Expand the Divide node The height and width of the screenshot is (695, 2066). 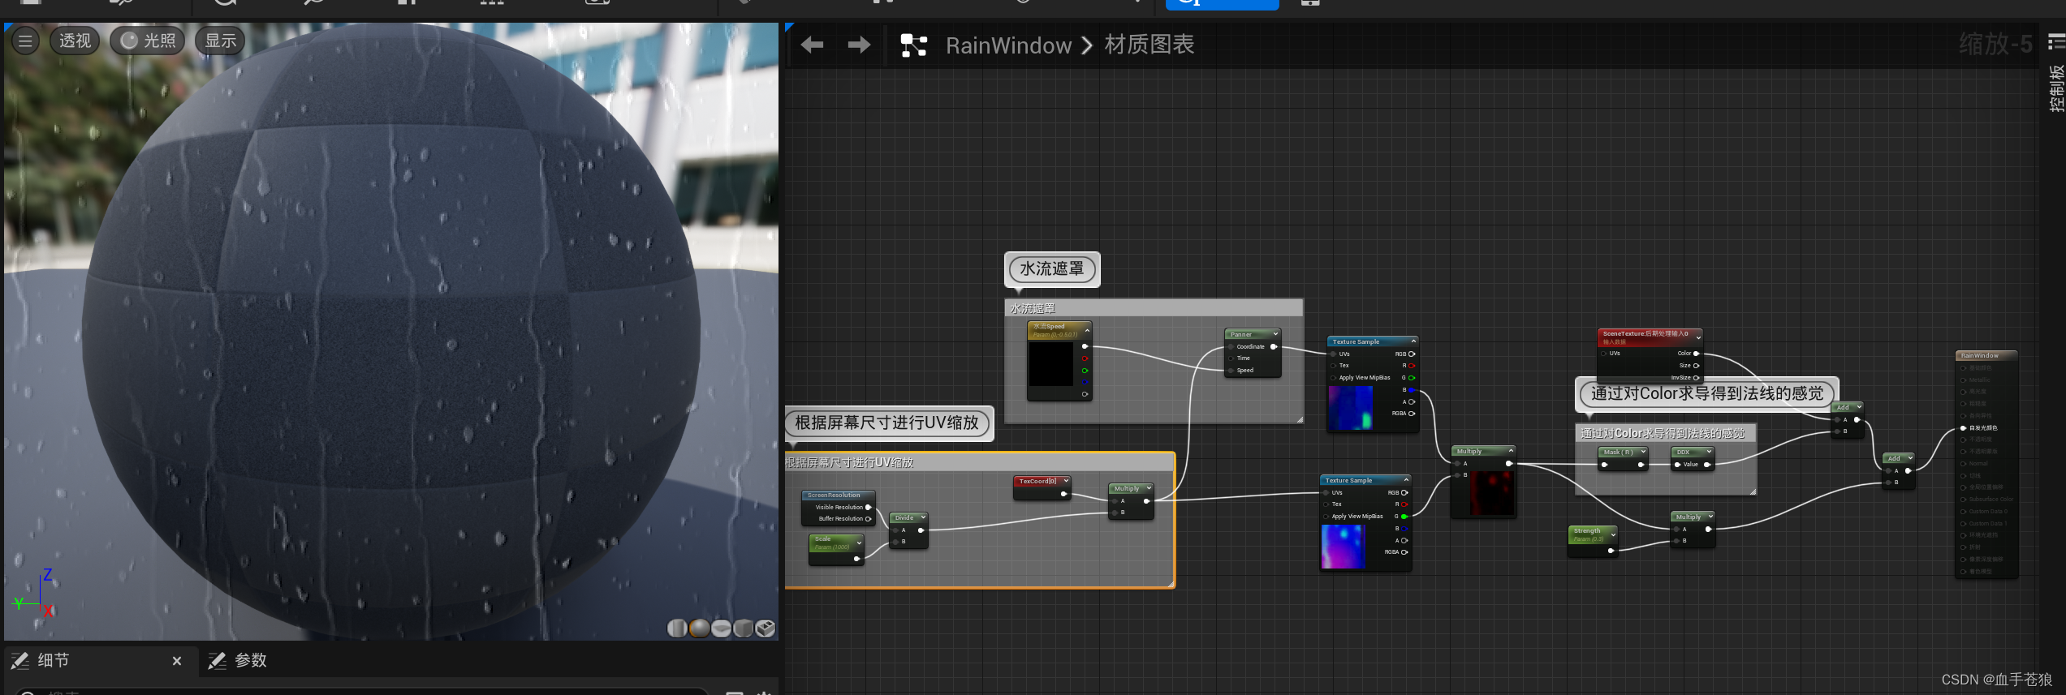pyautogui.click(x=922, y=517)
